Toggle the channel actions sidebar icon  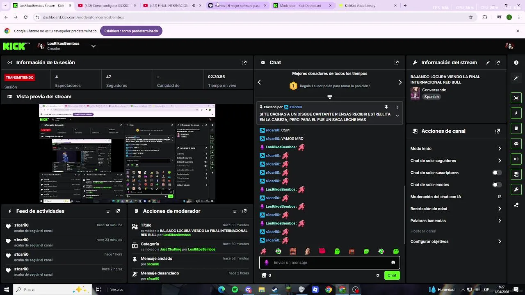[516, 175]
